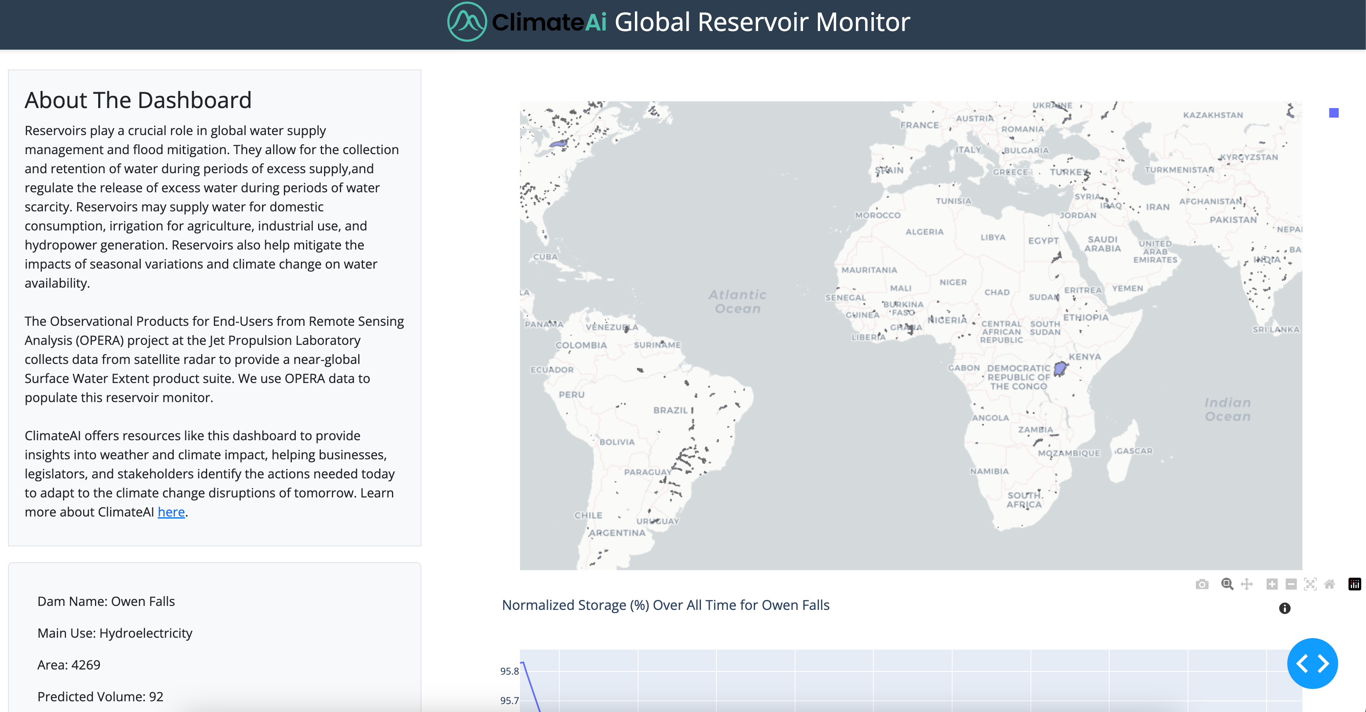Viewport: 1366px width, 712px height.
Task: Click the info icon beside chart title
Action: (1285, 608)
